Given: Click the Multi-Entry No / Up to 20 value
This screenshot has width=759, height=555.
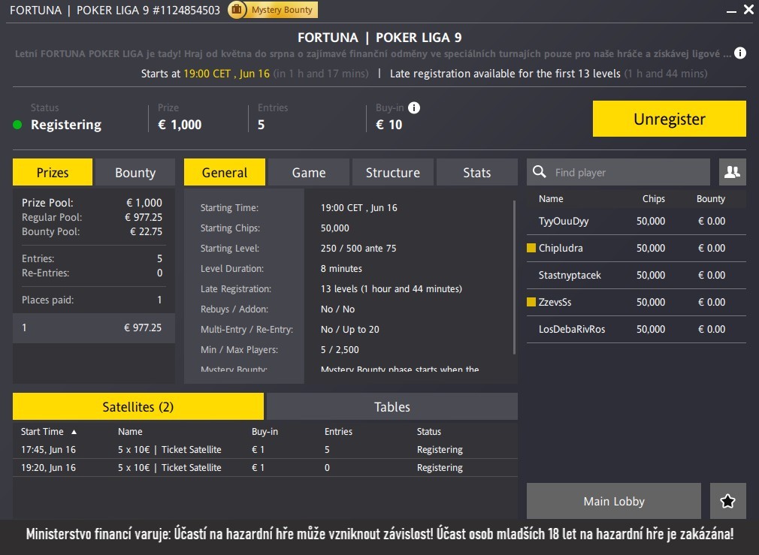Looking at the screenshot, I should click(x=350, y=330).
